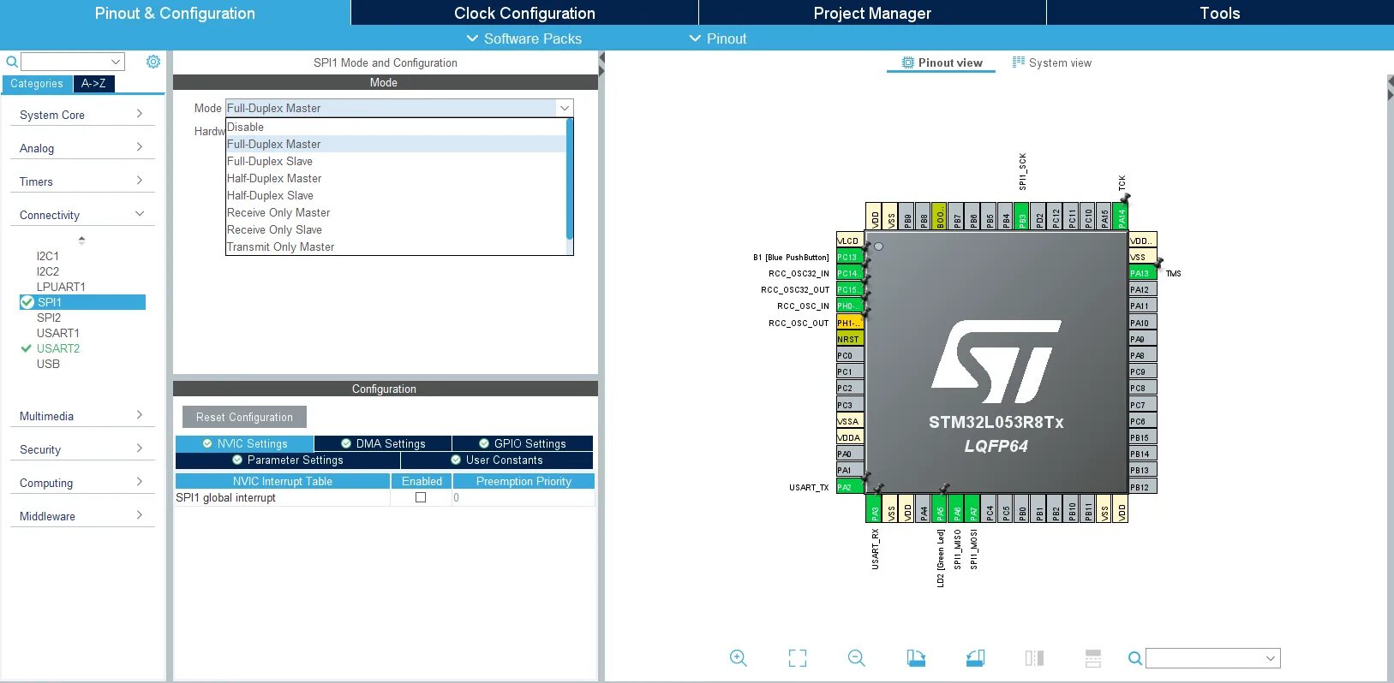Viewport: 1394px width, 683px height.
Task: Choose Receive Only Master mode
Action: (x=395, y=212)
